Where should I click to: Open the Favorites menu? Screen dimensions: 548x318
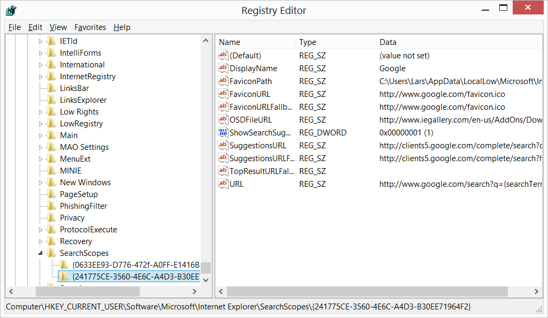pos(90,27)
